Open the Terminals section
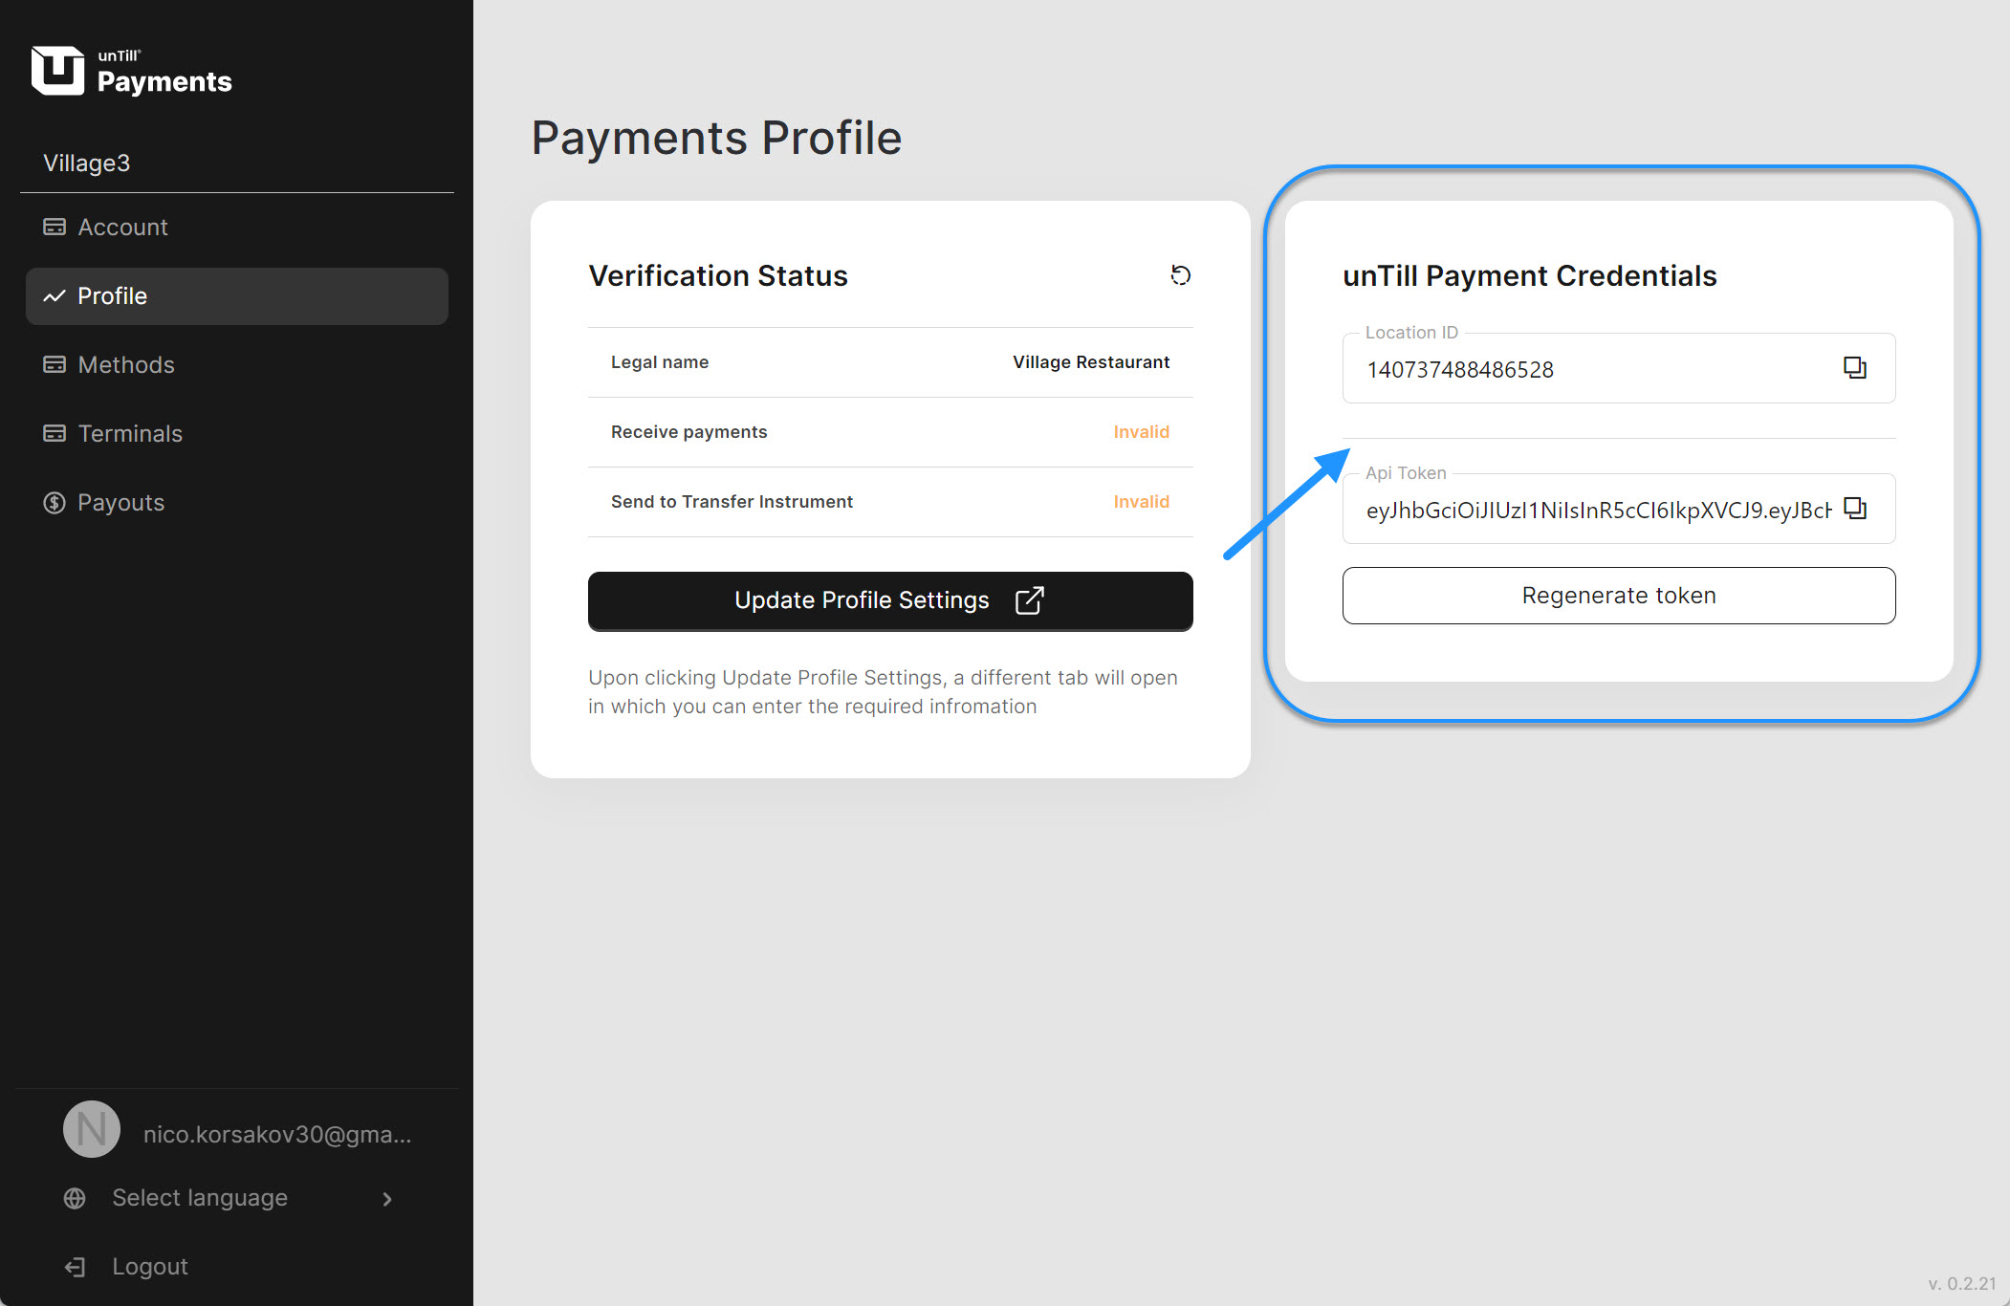2010x1306 pixels. pyautogui.click(x=129, y=434)
